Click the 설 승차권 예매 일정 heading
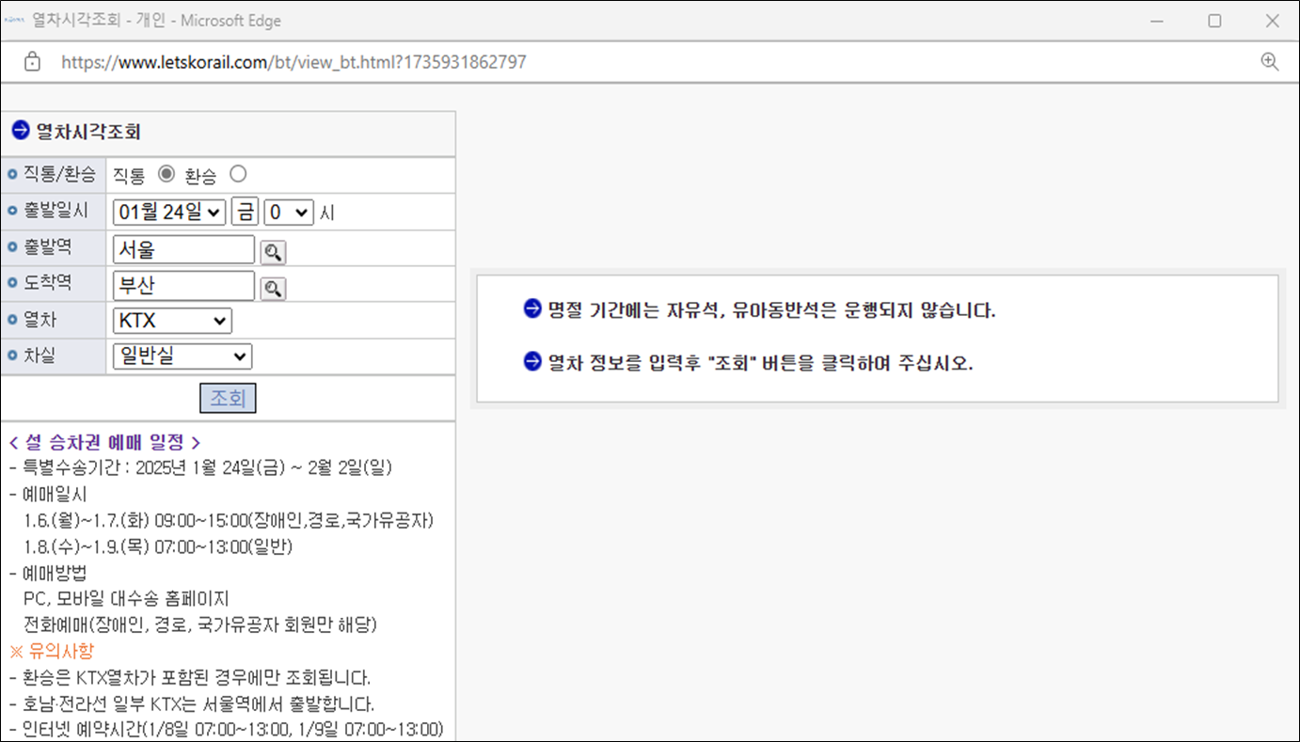 [x=104, y=442]
